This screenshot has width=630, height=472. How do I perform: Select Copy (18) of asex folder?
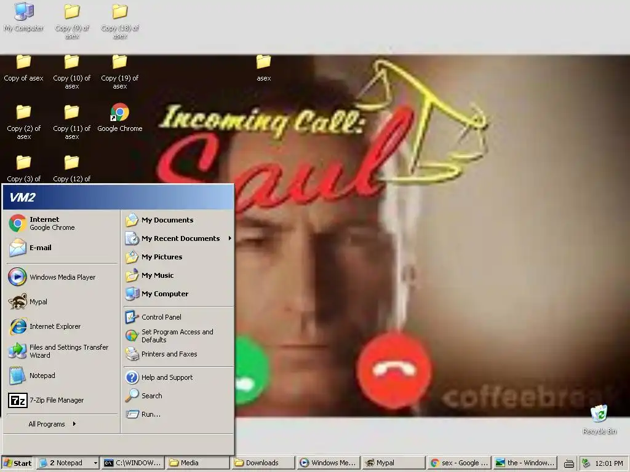click(x=120, y=21)
